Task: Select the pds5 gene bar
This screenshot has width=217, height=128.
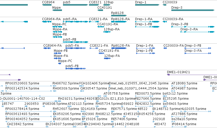Action: [x=75, y=5]
